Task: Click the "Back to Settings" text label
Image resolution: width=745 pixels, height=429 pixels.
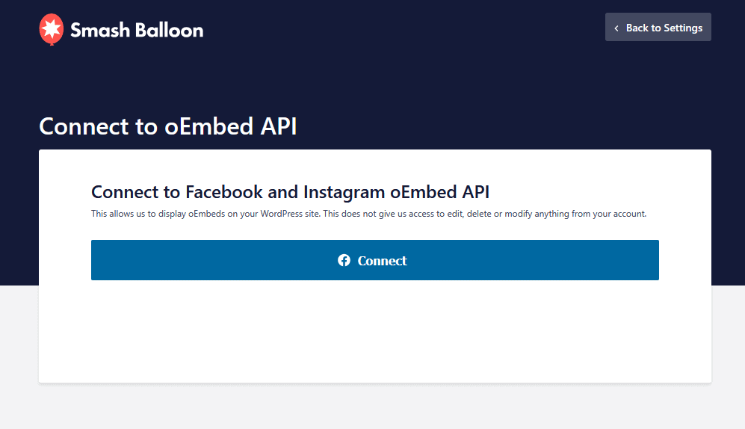Action: (x=664, y=28)
